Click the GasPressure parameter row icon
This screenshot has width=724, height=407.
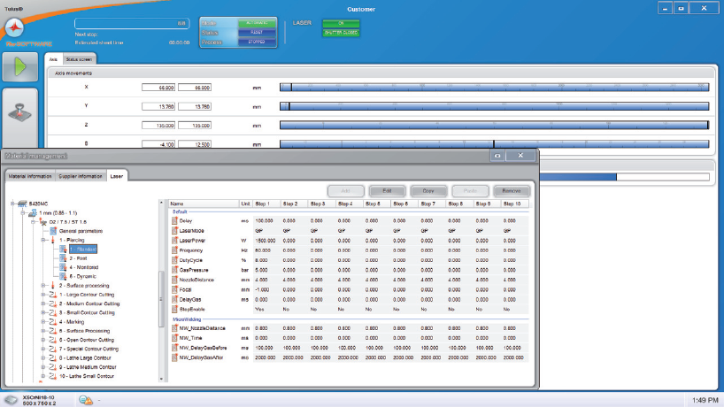point(174,267)
